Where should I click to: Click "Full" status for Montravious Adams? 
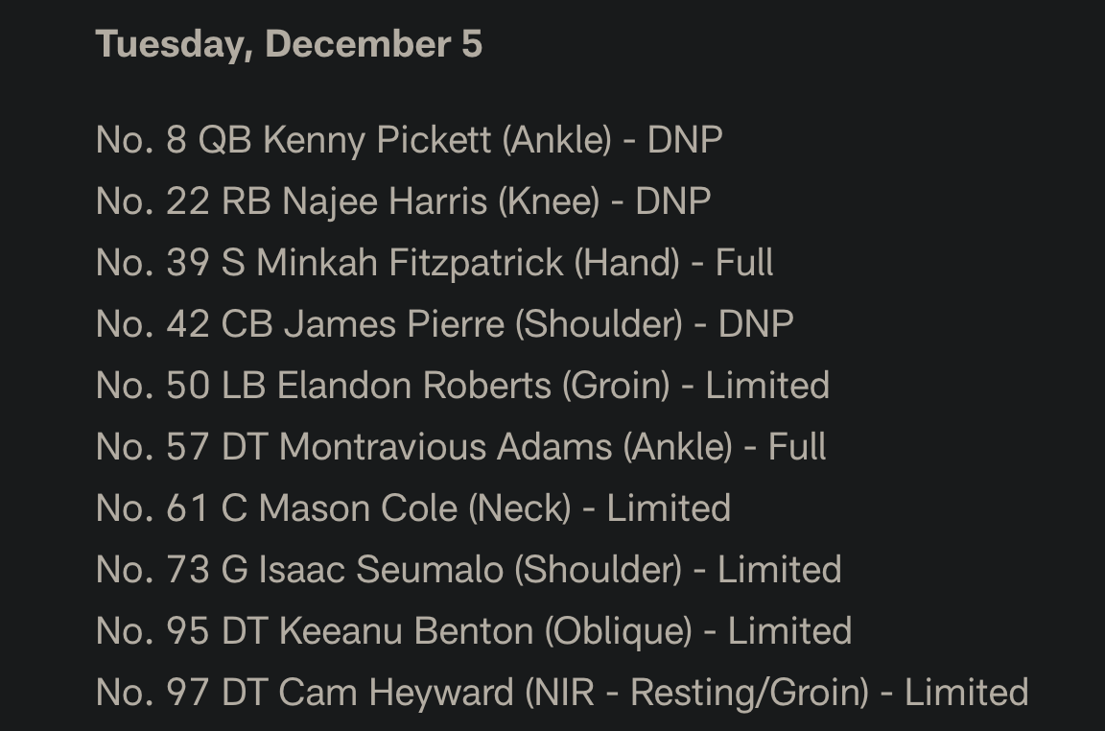tap(797, 447)
